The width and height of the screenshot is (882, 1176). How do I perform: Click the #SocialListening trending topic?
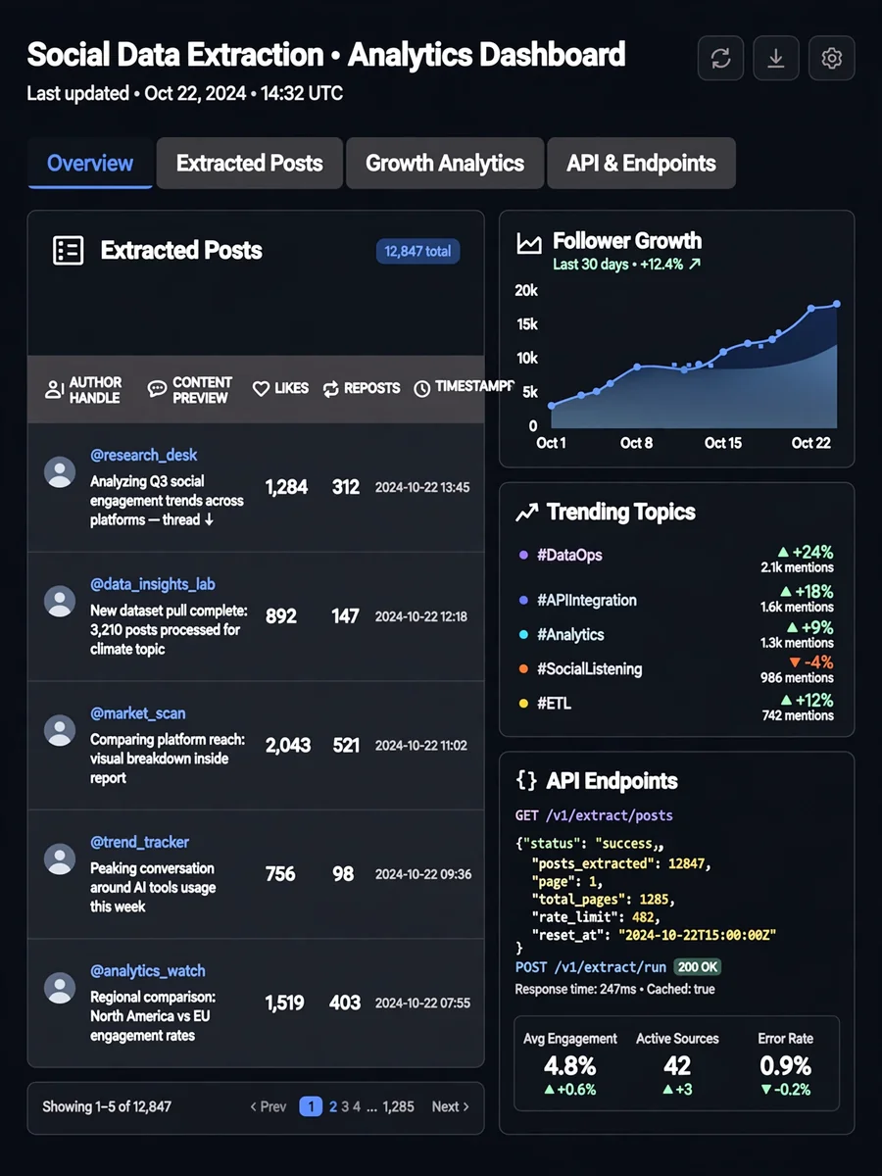point(590,669)
